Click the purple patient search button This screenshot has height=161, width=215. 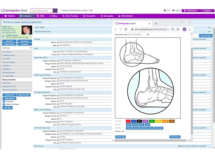tap(55, 10)
